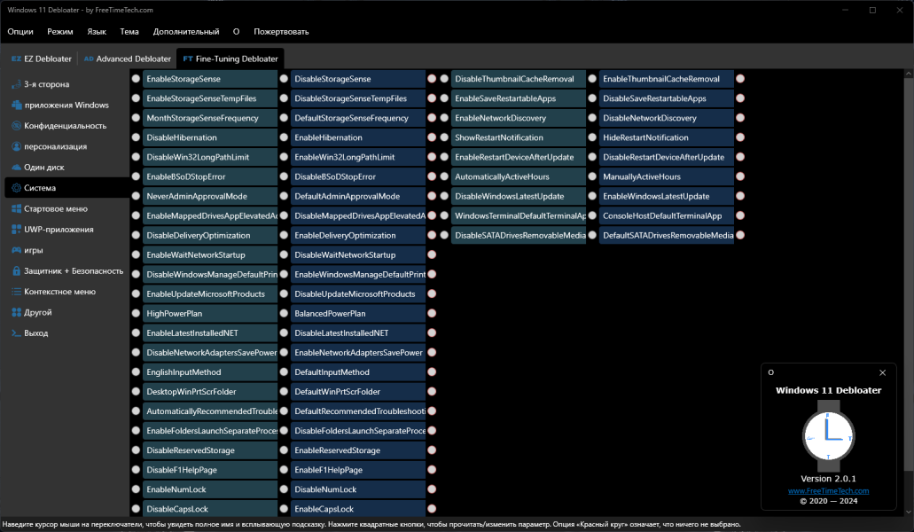
Task: Click the DisableDeliveryOptimization label button
Action: click(x=210, y=235)
